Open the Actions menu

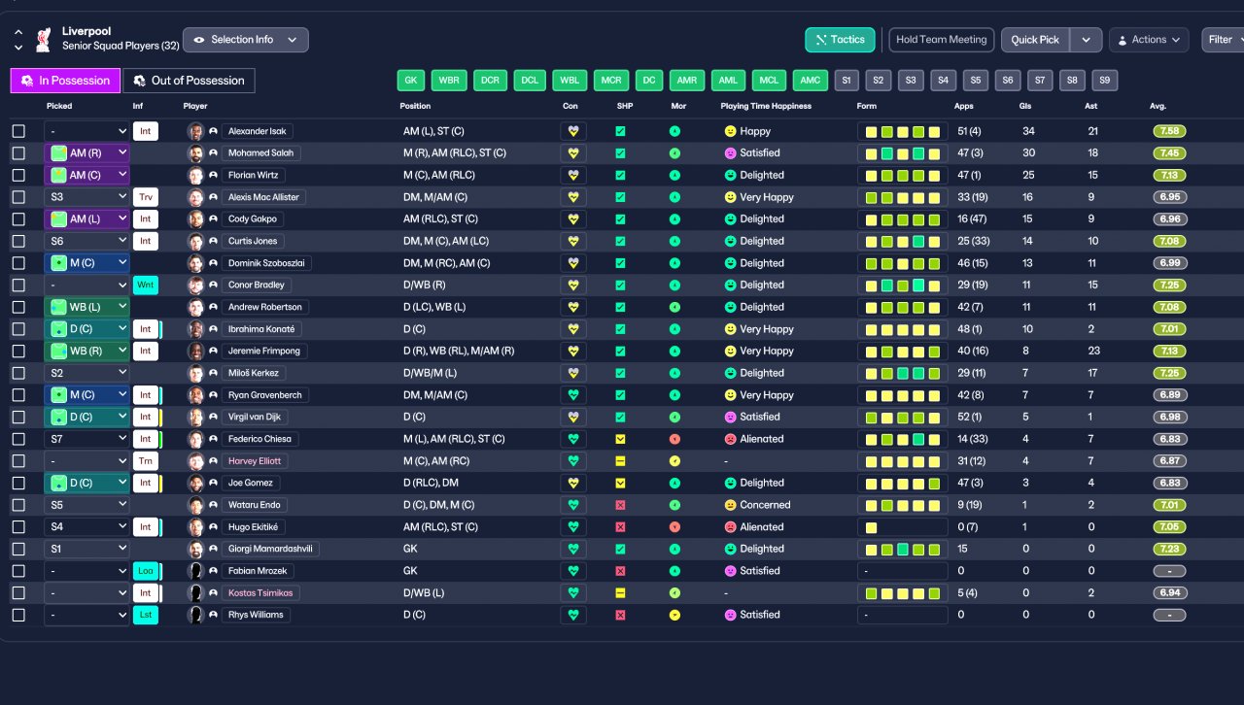[1149, 40]
